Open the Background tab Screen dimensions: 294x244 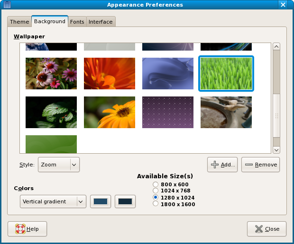coord(50,21)
